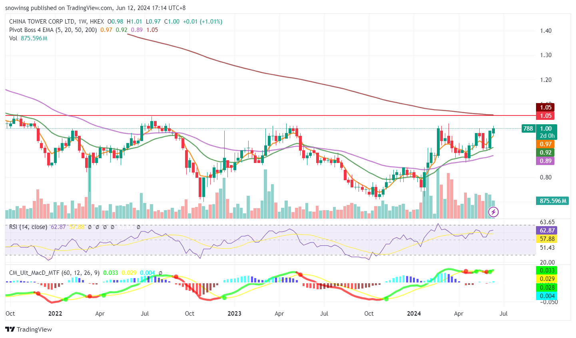Screen dimensions: 576x338
Task: Click the 1.00 current price axis tag
Action: [x=546, y=129]
